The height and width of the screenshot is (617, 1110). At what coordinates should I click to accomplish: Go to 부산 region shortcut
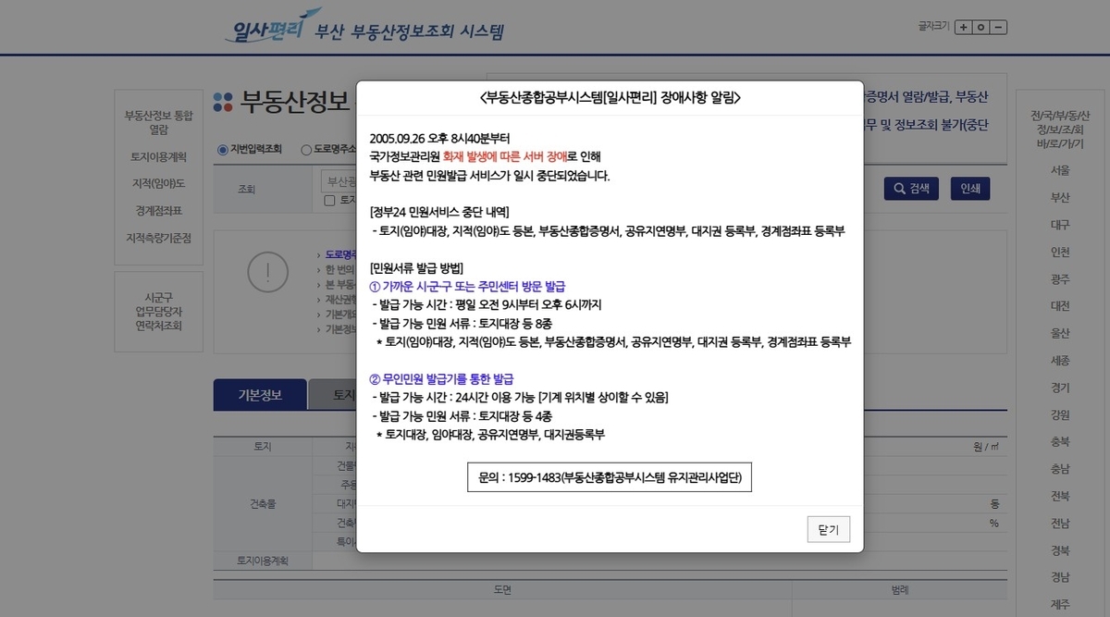coord(1060,198)
